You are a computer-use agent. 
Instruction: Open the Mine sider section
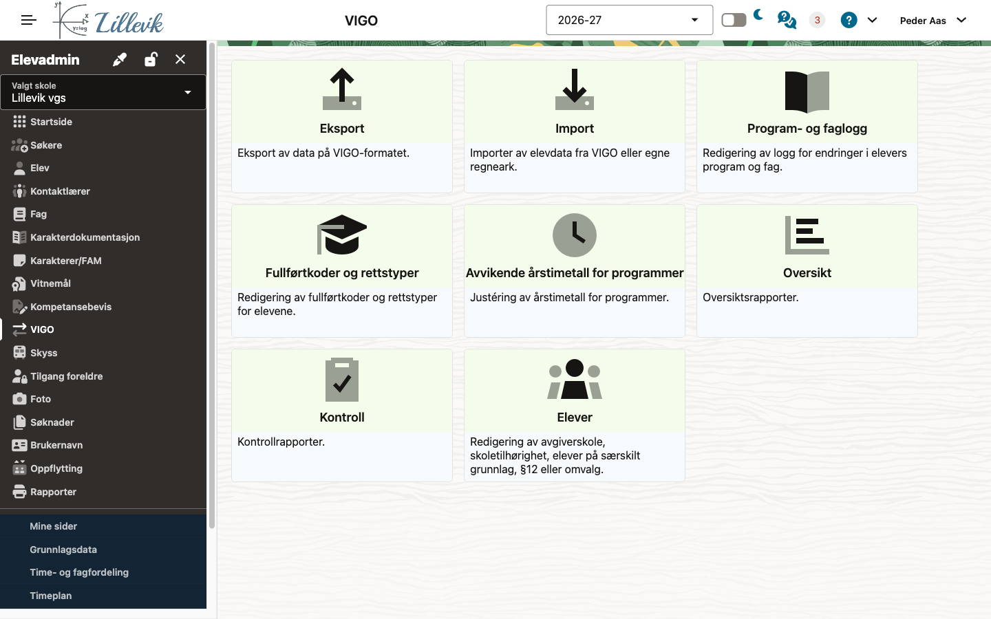point(103,526)
